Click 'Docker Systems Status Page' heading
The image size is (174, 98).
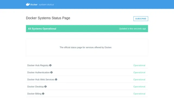48,18
